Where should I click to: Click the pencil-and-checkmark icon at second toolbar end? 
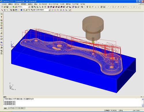pyautogui.click(x=70, y=10)
